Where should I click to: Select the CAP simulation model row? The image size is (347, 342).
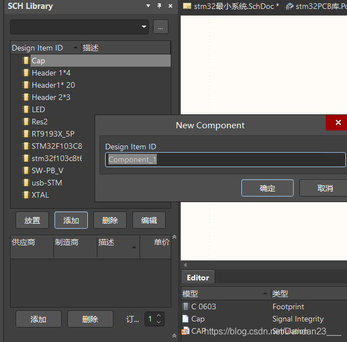tap(264, 331)
